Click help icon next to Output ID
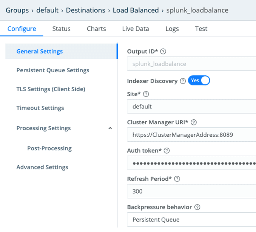The width and height of the screenshot is (256, 232). [x=163, y=52]
